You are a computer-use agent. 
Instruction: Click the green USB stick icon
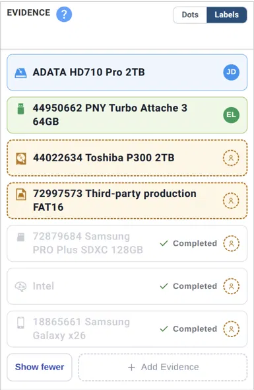pos(21,109)
